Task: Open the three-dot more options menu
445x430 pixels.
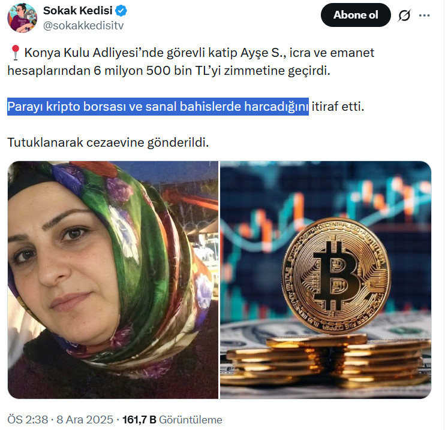Action: [x=424, y=16]
